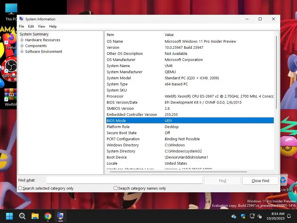Click the vertical scrollbar in details pane
Image resolution: width=297 pixels, height=223 pixels.
click(276, 72)
